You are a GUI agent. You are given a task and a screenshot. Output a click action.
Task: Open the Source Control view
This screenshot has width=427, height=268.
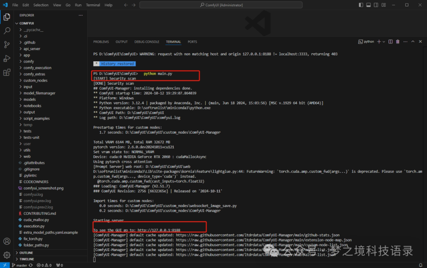click(x=7, y=44)
